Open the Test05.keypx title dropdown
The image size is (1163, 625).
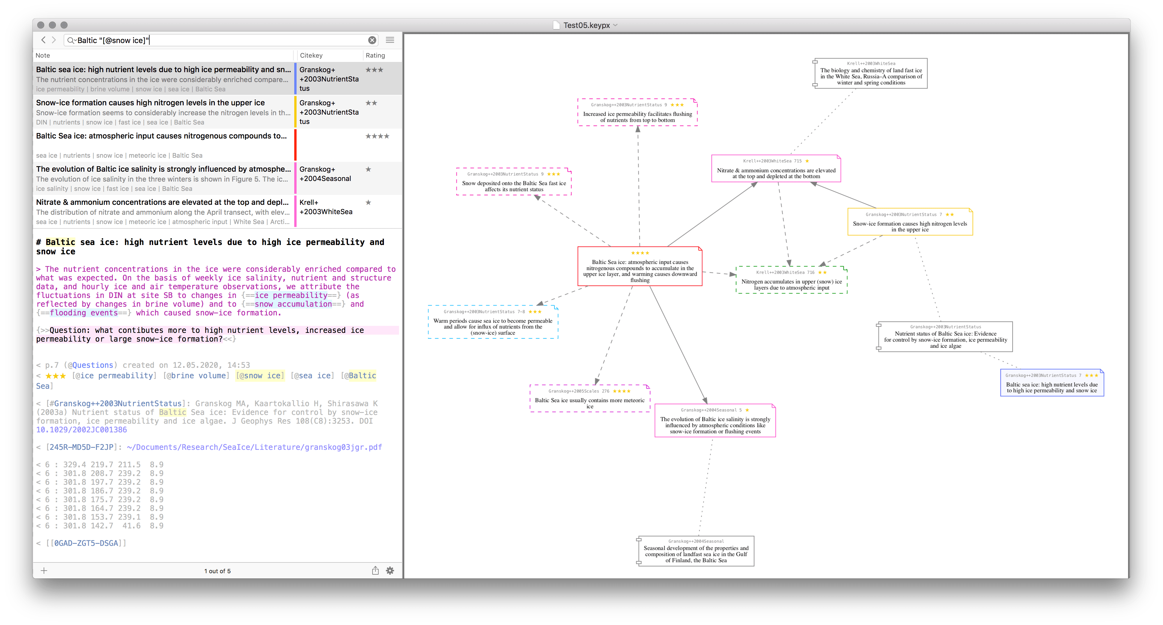coord(616,25)
